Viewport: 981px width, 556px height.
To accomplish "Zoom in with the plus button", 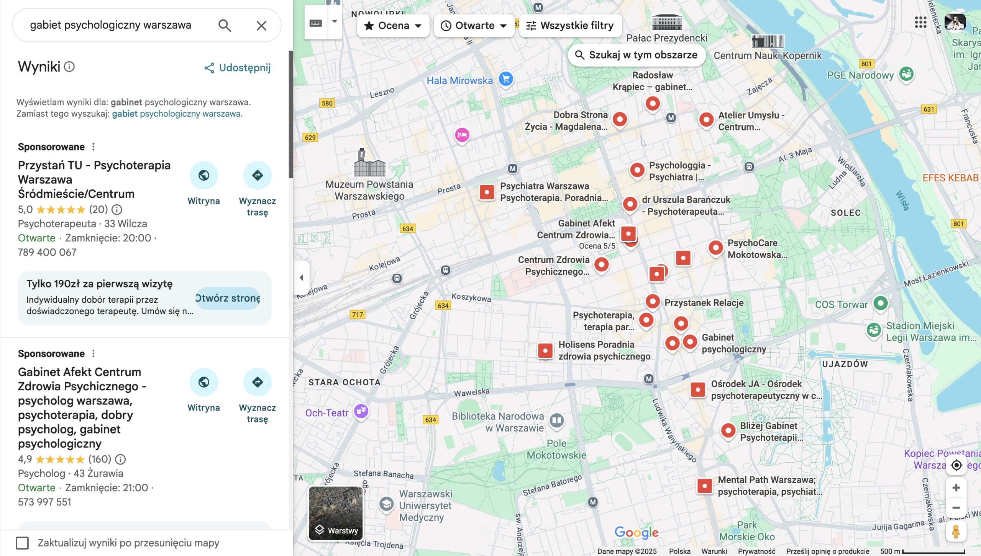I will coord(956,488).
